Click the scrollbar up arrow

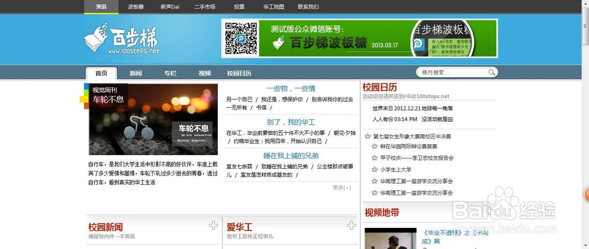point(585,2)
